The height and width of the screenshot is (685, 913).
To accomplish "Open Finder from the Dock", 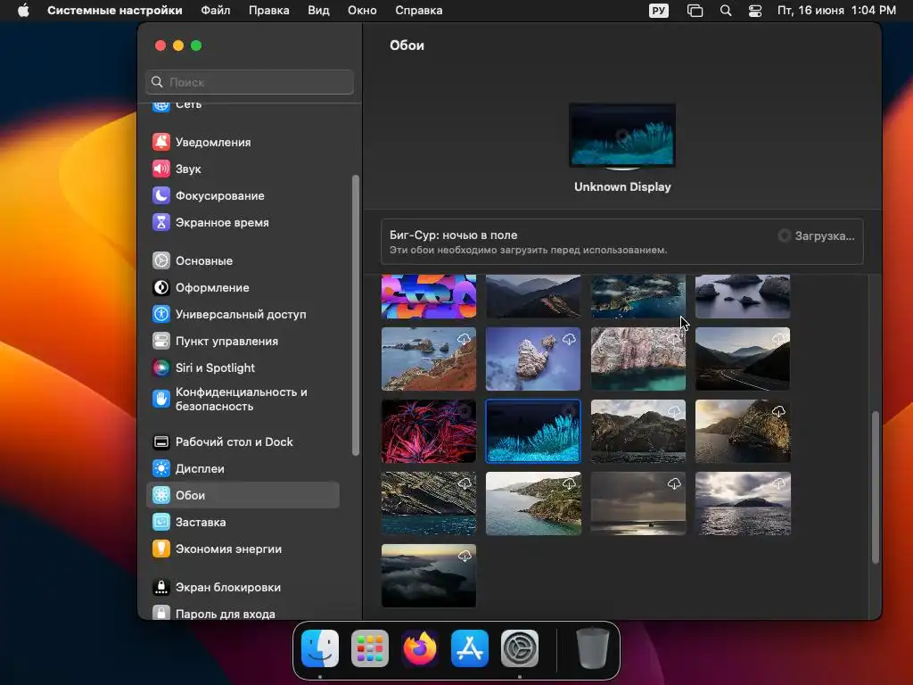I will tap(320, 648).
